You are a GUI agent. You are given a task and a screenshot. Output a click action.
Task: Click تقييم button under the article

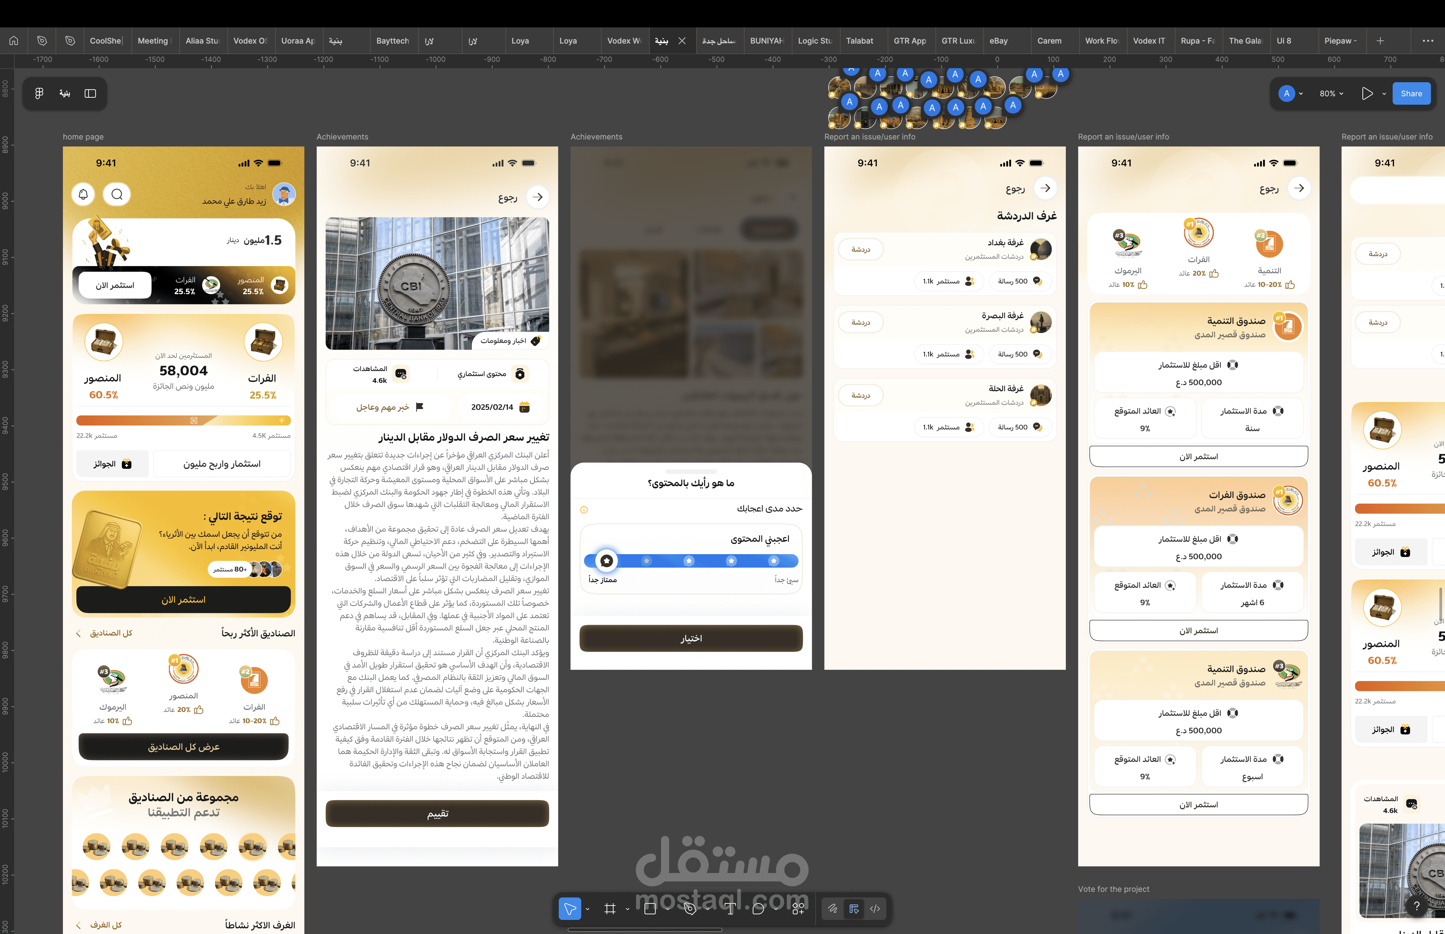click(437, 813)
